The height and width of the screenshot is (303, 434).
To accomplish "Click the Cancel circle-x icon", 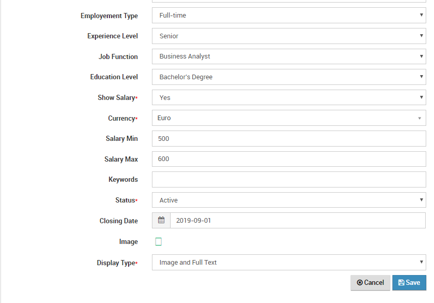I will click(x=359, y=283).
